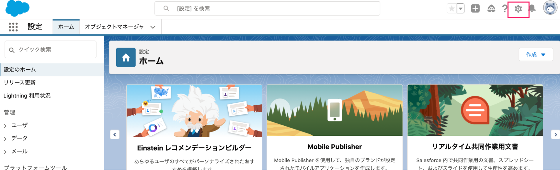Open the オブジェクトマネージャ tab

114,27
